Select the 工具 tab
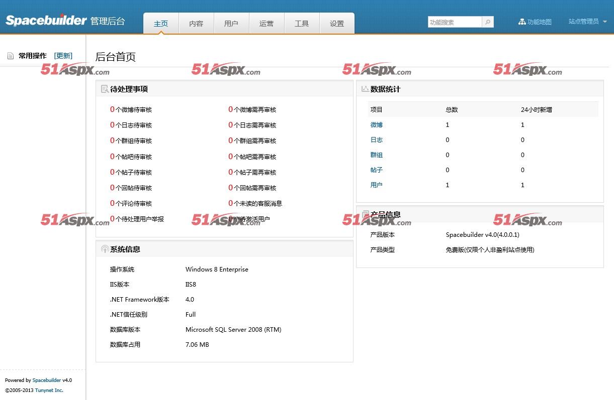Image resolution: width=614 pixels, height=400 pixels. (302, 24)
